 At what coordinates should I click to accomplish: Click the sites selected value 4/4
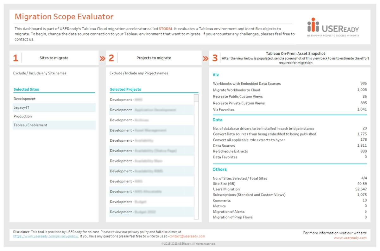pyautogui.click(x=364, y=178)
